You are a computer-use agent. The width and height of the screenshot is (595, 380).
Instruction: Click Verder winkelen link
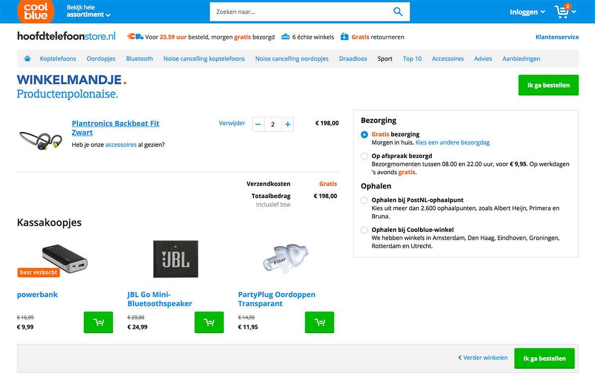point(483,358)
